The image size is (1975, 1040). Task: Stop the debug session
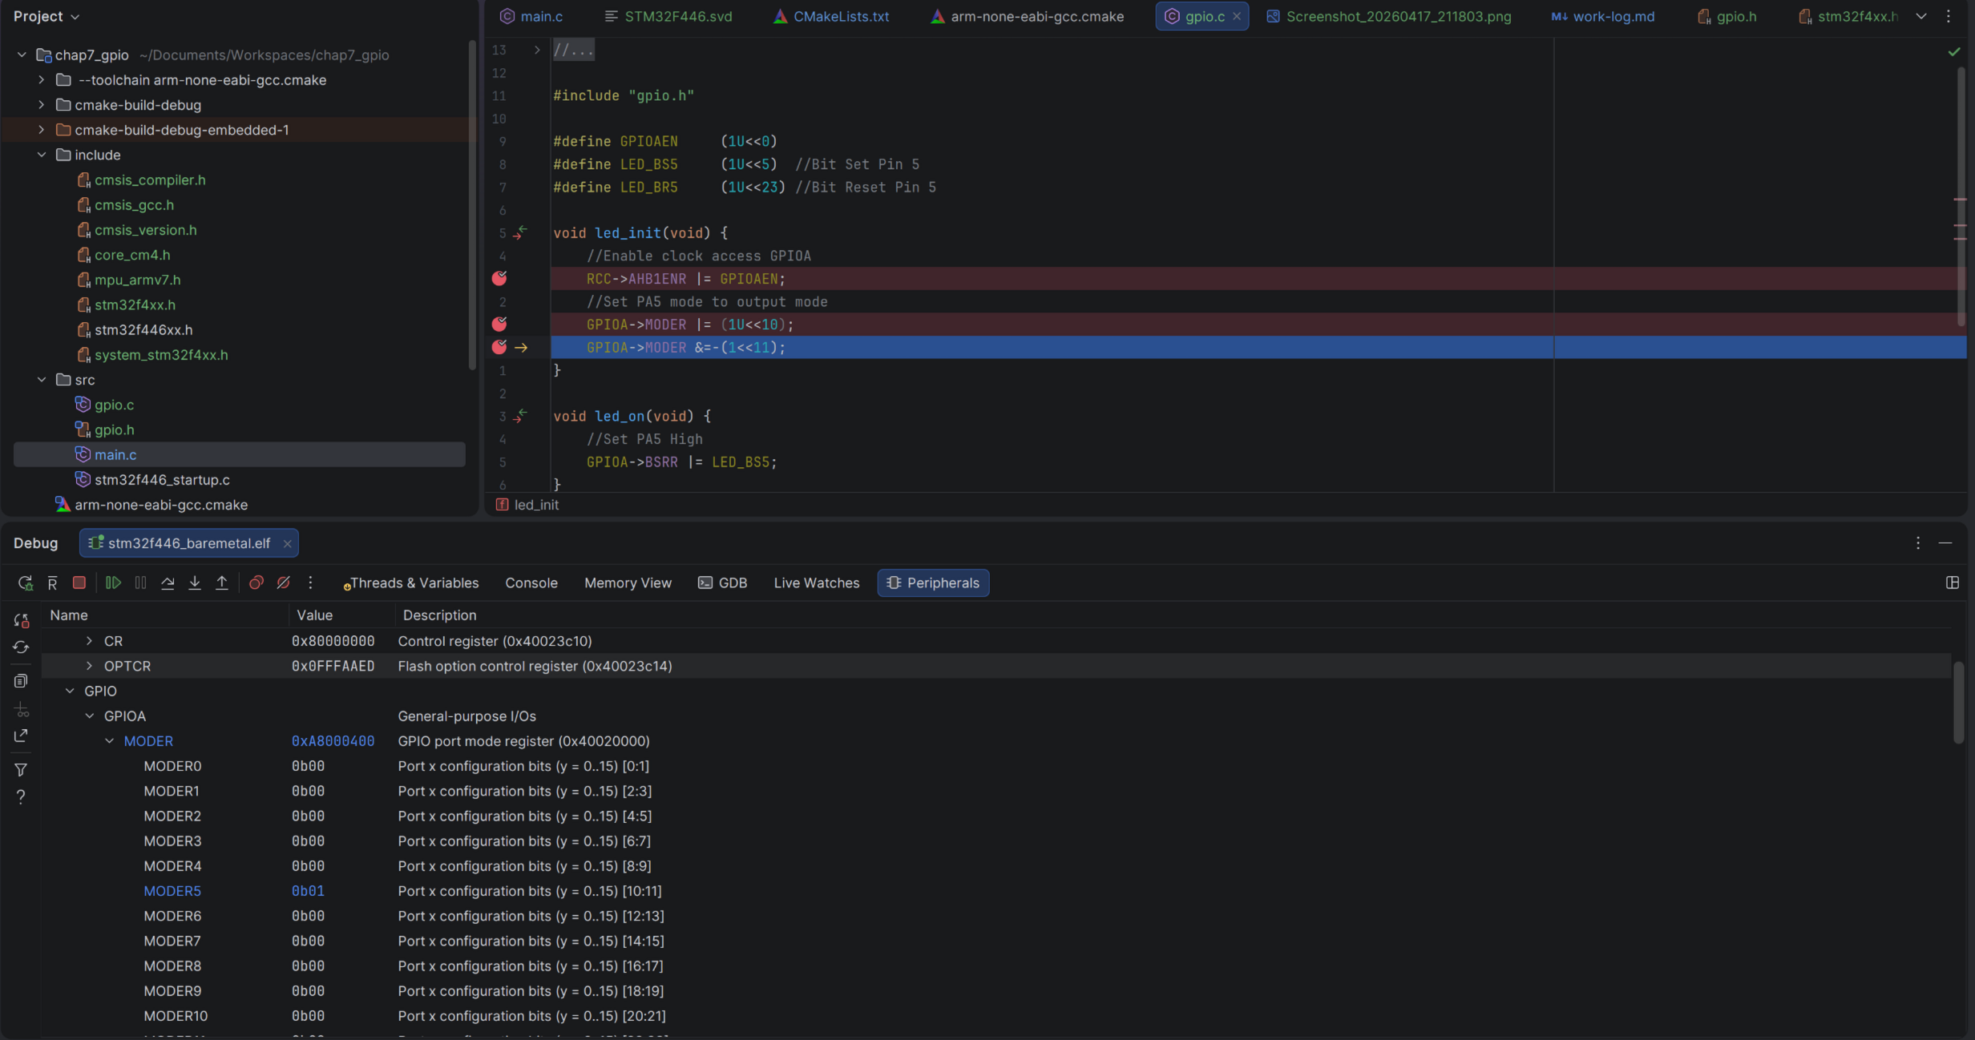click(x=79, y=582)
